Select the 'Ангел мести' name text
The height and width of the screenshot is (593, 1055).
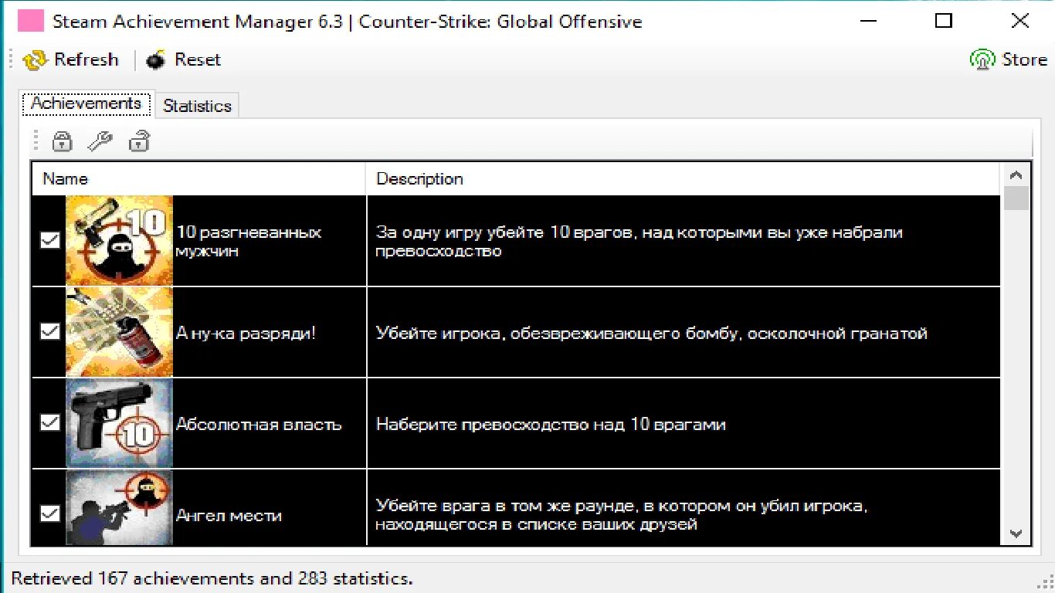pyautogui.click(x=229, y=516)
